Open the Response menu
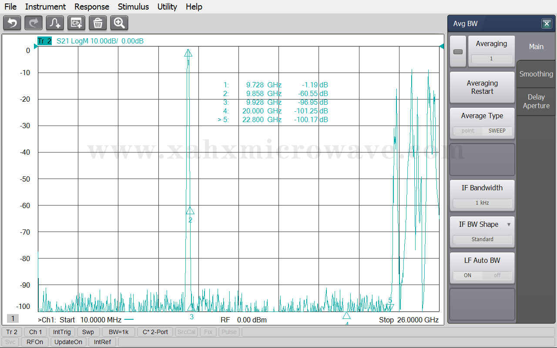557x348 pixels. pos(92,7)
